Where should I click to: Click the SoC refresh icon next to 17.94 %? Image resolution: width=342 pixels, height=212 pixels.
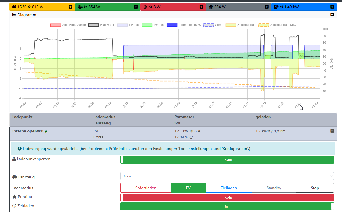(x=191, y=137)
